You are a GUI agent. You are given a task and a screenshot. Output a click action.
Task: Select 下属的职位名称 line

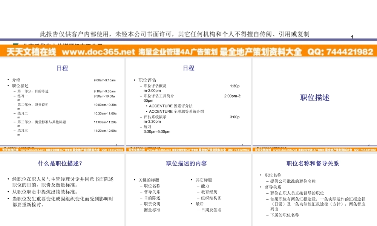point(285,215)
